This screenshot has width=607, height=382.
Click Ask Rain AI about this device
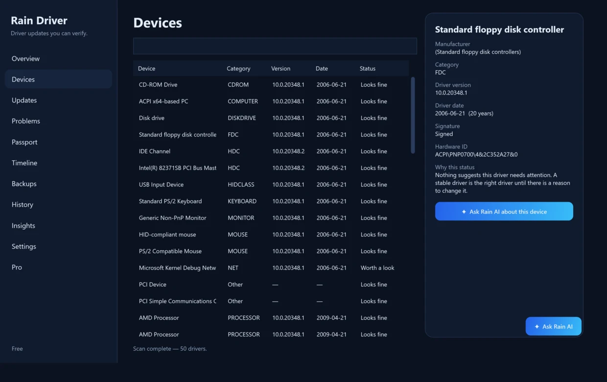(x=504, y=211)
